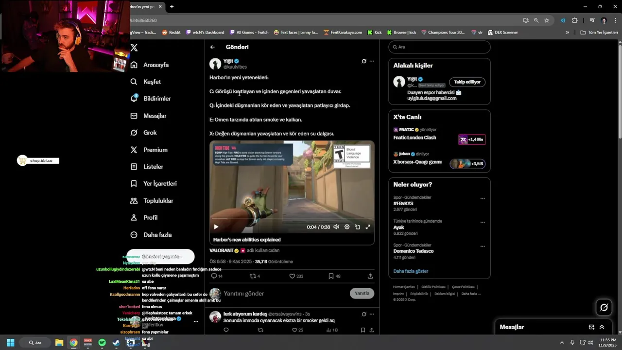Mute the video with the volume icon

point(336,227)
